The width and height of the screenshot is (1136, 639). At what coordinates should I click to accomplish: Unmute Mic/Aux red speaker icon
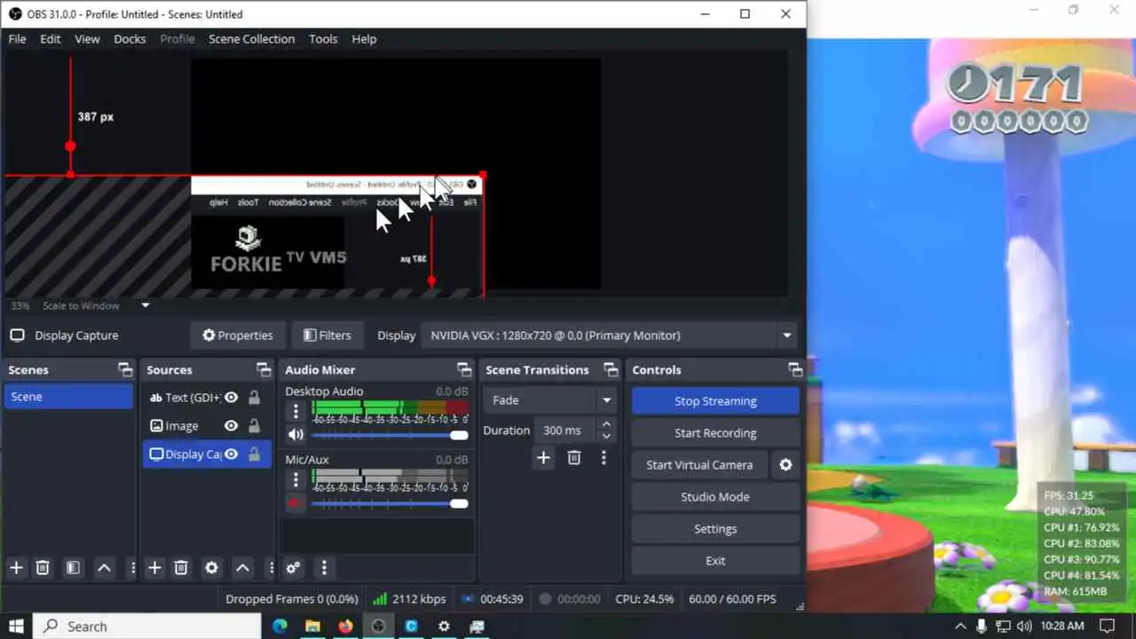pyautogui.click(x=296, y=503)
